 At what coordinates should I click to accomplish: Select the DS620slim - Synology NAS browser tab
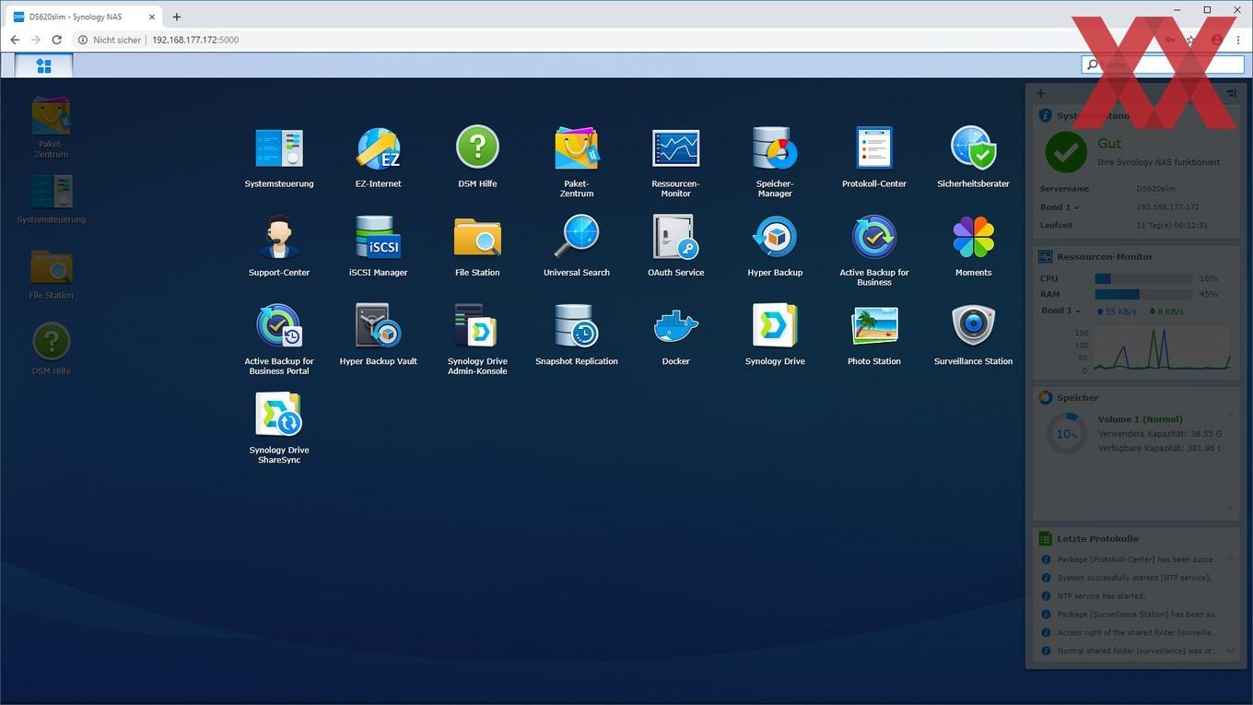(x=82, y=17)
